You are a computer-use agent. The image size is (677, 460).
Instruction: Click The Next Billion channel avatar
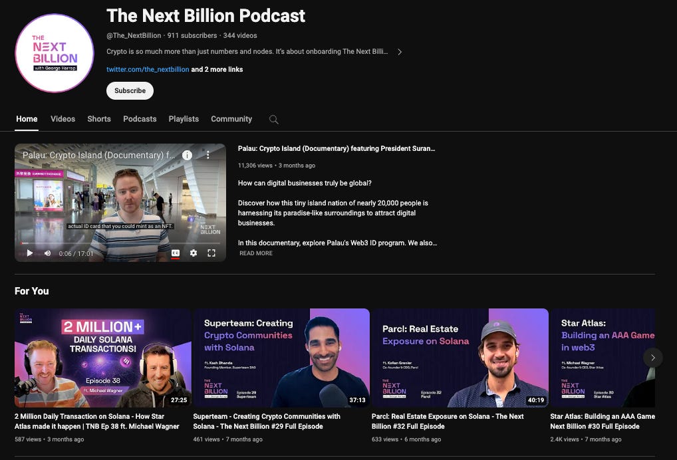point(55,53)
